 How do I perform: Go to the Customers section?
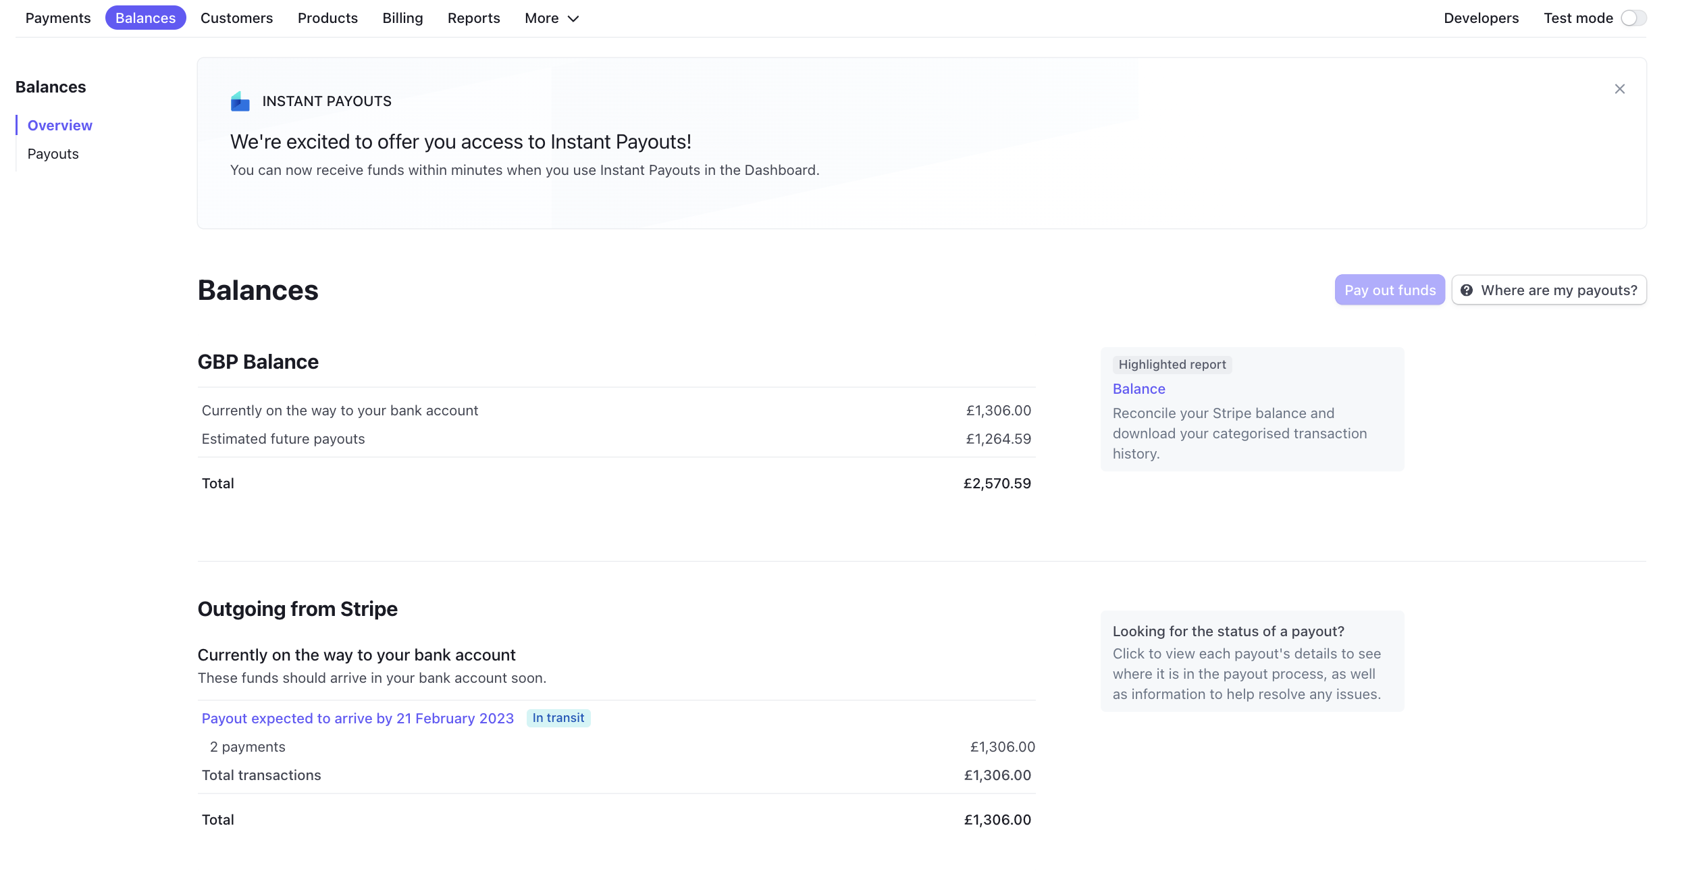(x=236, y=18)
